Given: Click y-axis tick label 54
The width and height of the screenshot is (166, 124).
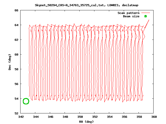Looking at the screenshot, I should point(16,99).
